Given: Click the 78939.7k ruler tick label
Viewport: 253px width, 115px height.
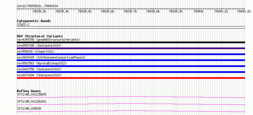Looking at the screenshot, I should point(130,11).
